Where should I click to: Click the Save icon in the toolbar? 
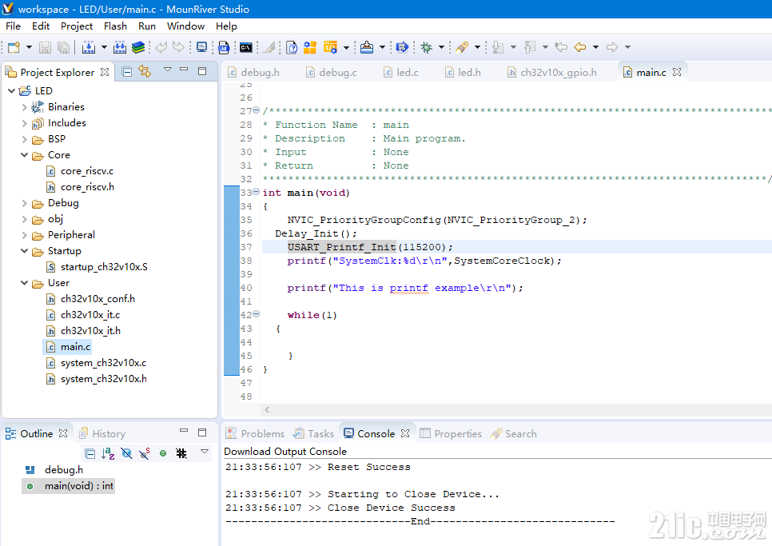point(45,47)
